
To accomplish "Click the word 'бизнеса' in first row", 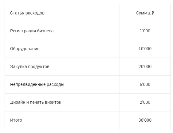I will pyautogui.click(x=45, y=31).
